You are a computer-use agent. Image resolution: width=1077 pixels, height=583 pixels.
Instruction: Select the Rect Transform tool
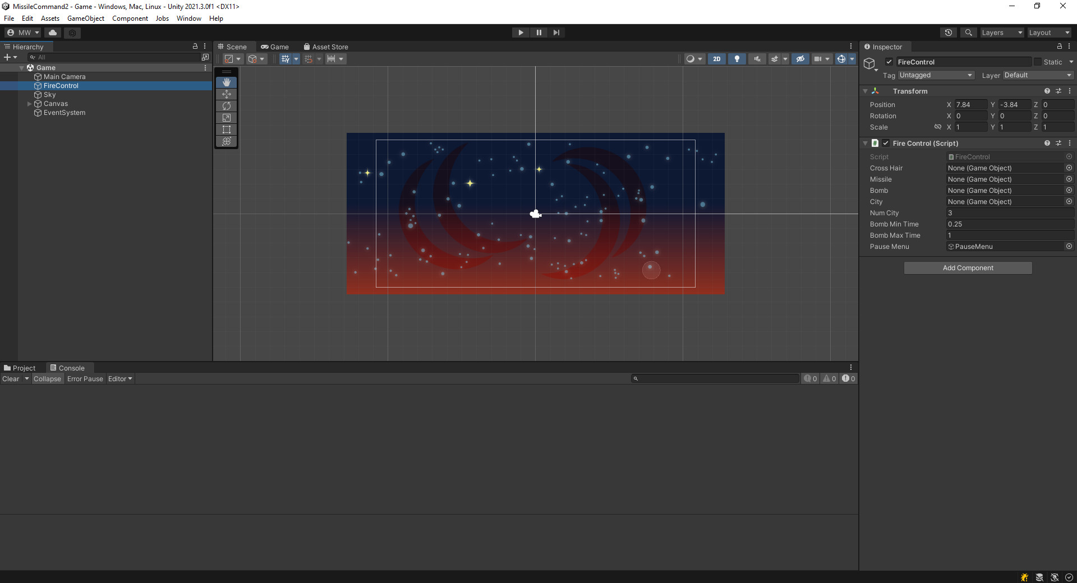227,129
